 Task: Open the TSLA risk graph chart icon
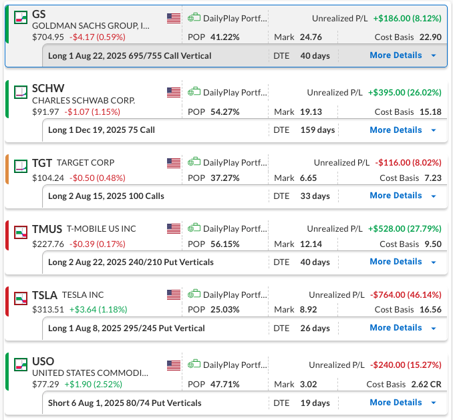click(x=21, y=298)
